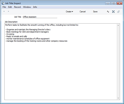Open the Edit menu
124x104 pixels.
pyautogui.click(x=10, y=7)
